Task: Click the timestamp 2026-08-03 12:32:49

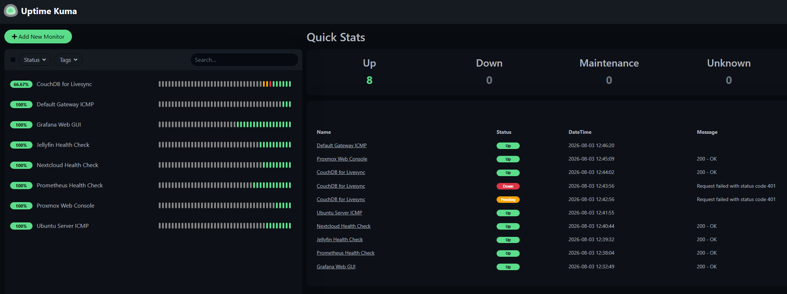Action: [591, 267]
